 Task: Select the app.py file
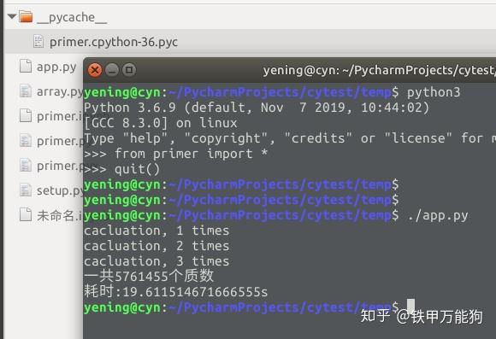point(56,67)
